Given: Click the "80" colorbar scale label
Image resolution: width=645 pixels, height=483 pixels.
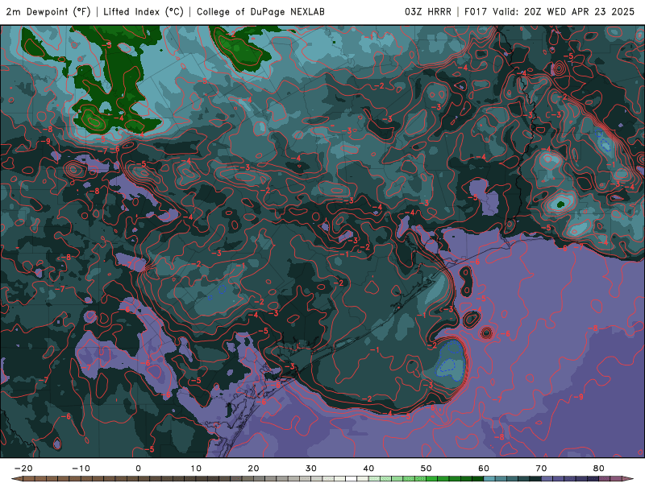Looking at the screenshot, I should (x=599, y=469).
